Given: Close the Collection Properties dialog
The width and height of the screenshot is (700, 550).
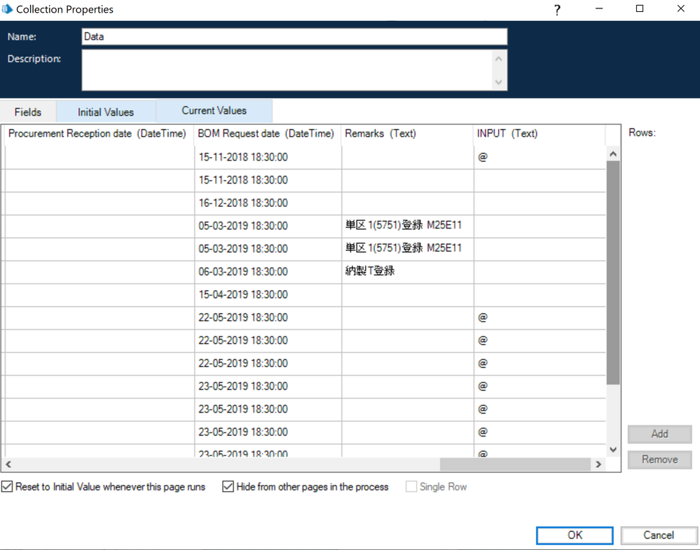Looking at the screenshot, I should [680, 9].
